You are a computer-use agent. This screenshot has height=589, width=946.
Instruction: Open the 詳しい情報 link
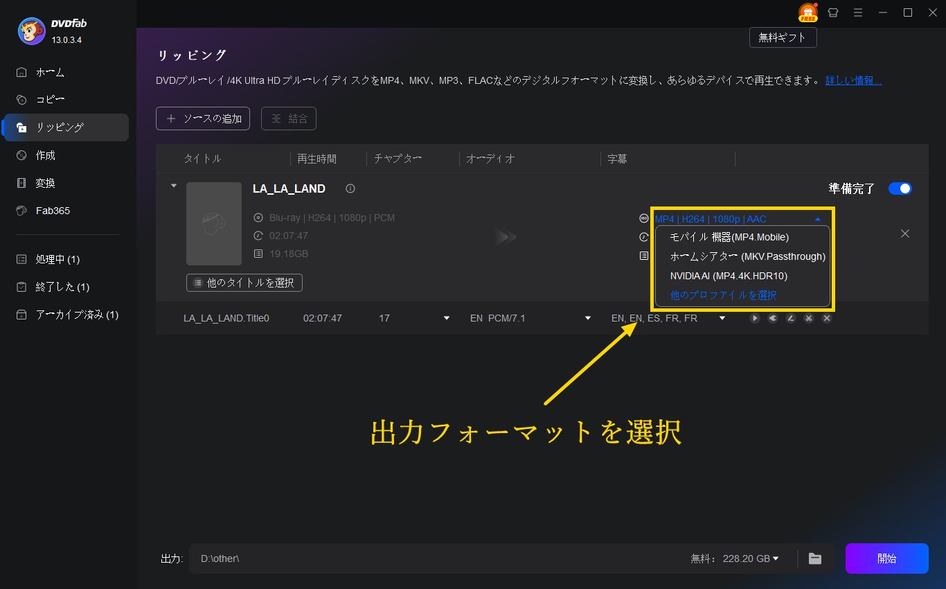[853, 80]
